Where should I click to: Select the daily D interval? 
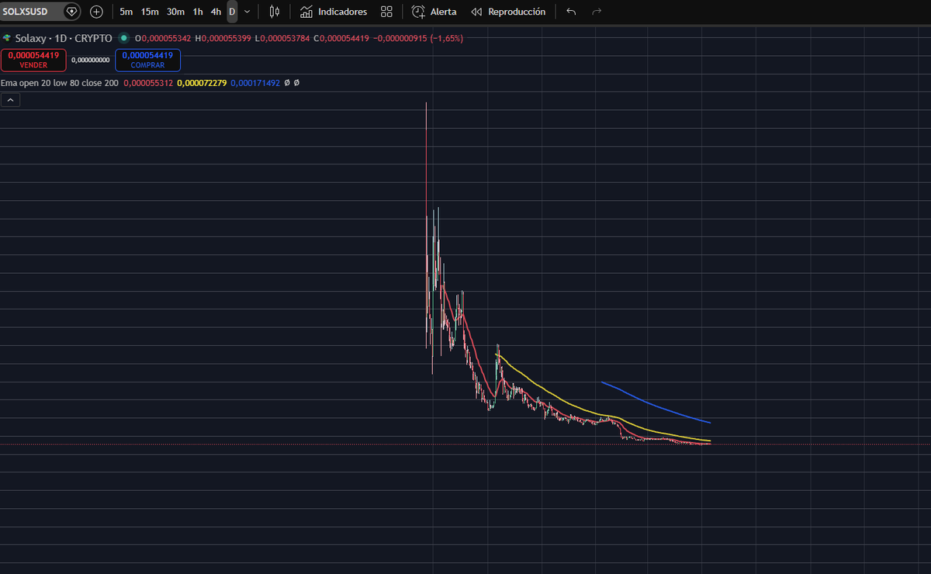pyautogui.click(x=232, y=12)
